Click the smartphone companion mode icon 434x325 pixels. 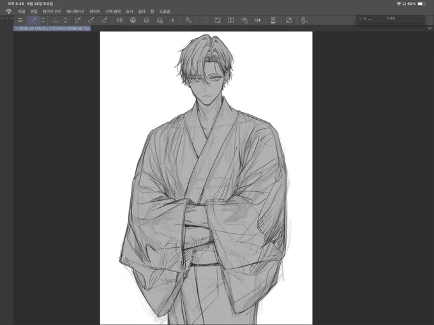tap(273, 20)
